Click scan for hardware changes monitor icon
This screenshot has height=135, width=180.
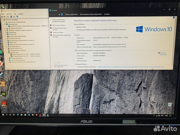17,17
